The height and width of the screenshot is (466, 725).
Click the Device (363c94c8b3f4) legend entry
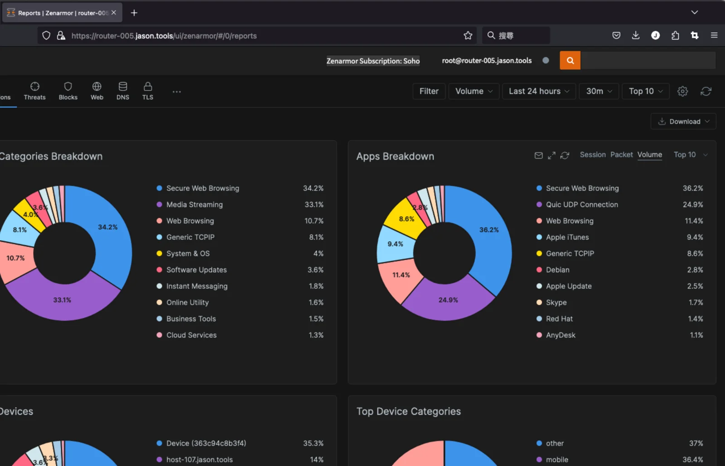240,443
